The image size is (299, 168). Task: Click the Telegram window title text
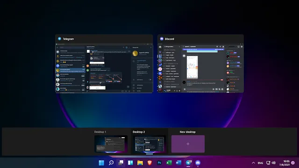tap(68, 39)
